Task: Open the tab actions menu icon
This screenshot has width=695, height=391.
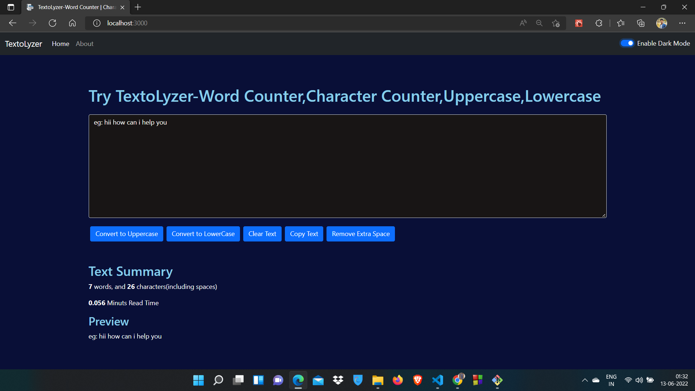Action: coord(11,7)
